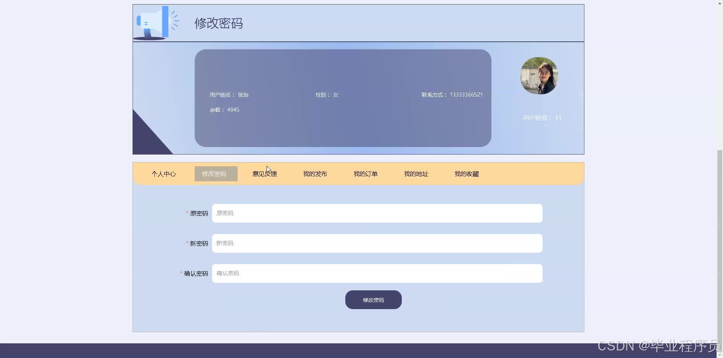
Task: Click the 确认密码 field label
Action: [196, 273]
